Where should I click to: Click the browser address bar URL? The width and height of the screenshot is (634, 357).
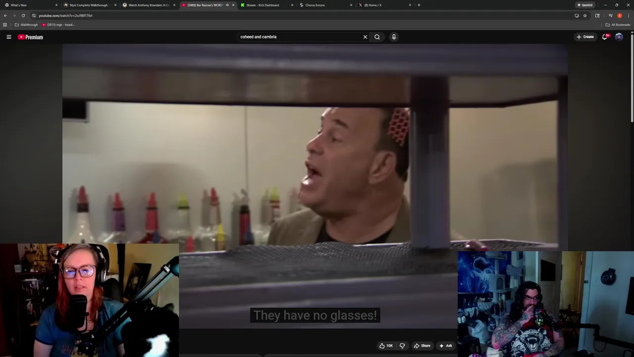tap(65, 15)
